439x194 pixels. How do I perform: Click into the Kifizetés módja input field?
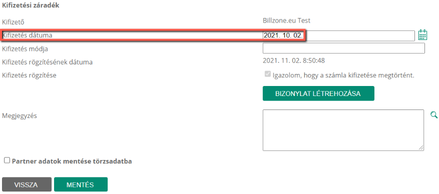click(x=343, y=48)
